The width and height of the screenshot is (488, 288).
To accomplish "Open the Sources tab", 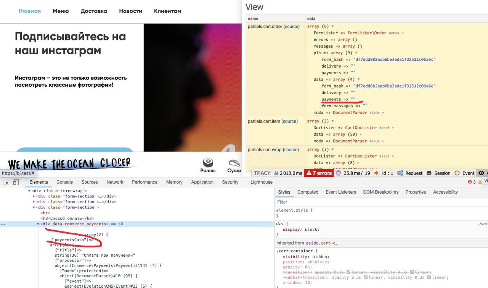I will pyautogui.click(x=90, y=182).
